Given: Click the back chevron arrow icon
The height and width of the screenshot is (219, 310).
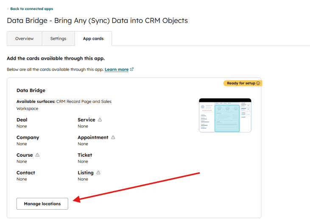Looking at the screenshot, I should click(x=8, y=9).
